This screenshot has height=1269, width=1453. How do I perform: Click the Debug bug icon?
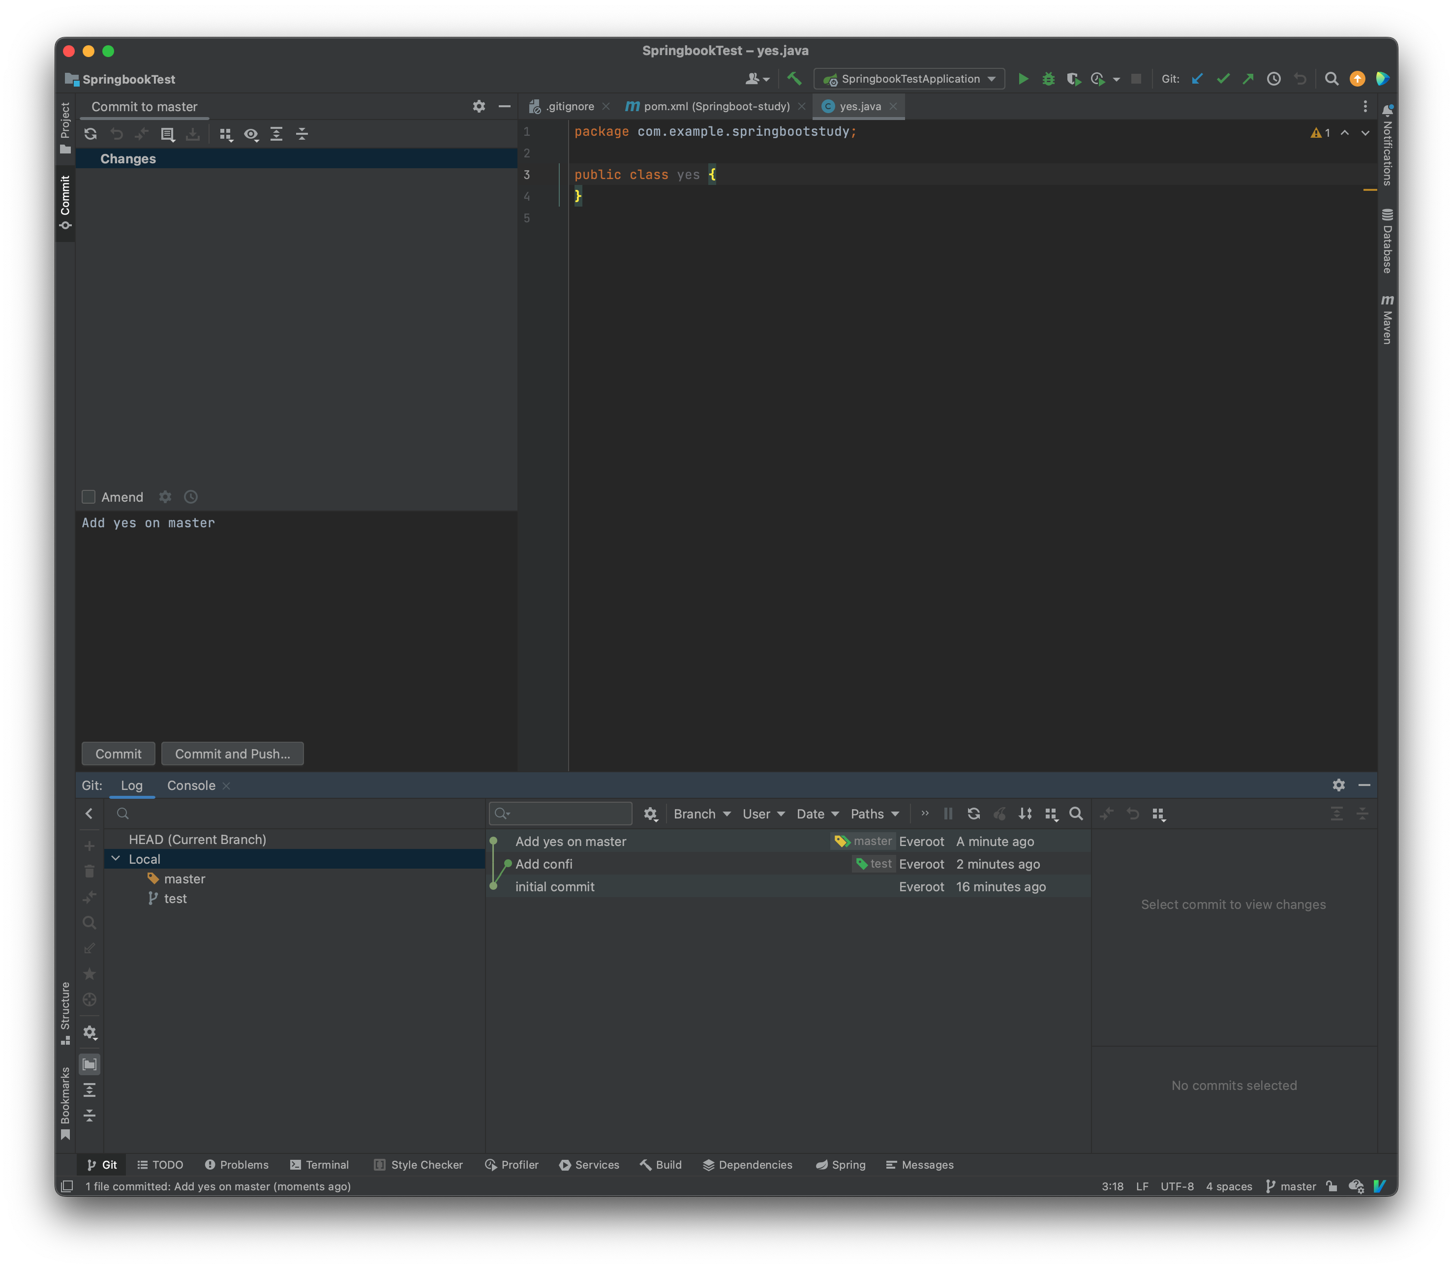[x=1048, y=79]
